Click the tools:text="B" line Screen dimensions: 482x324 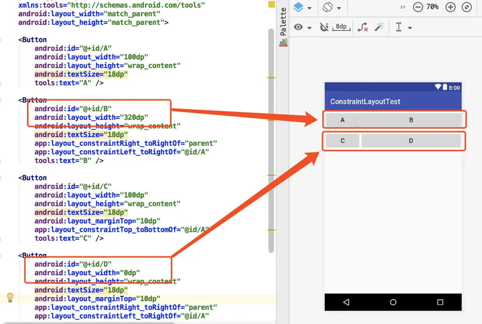(x=69, y=161)
